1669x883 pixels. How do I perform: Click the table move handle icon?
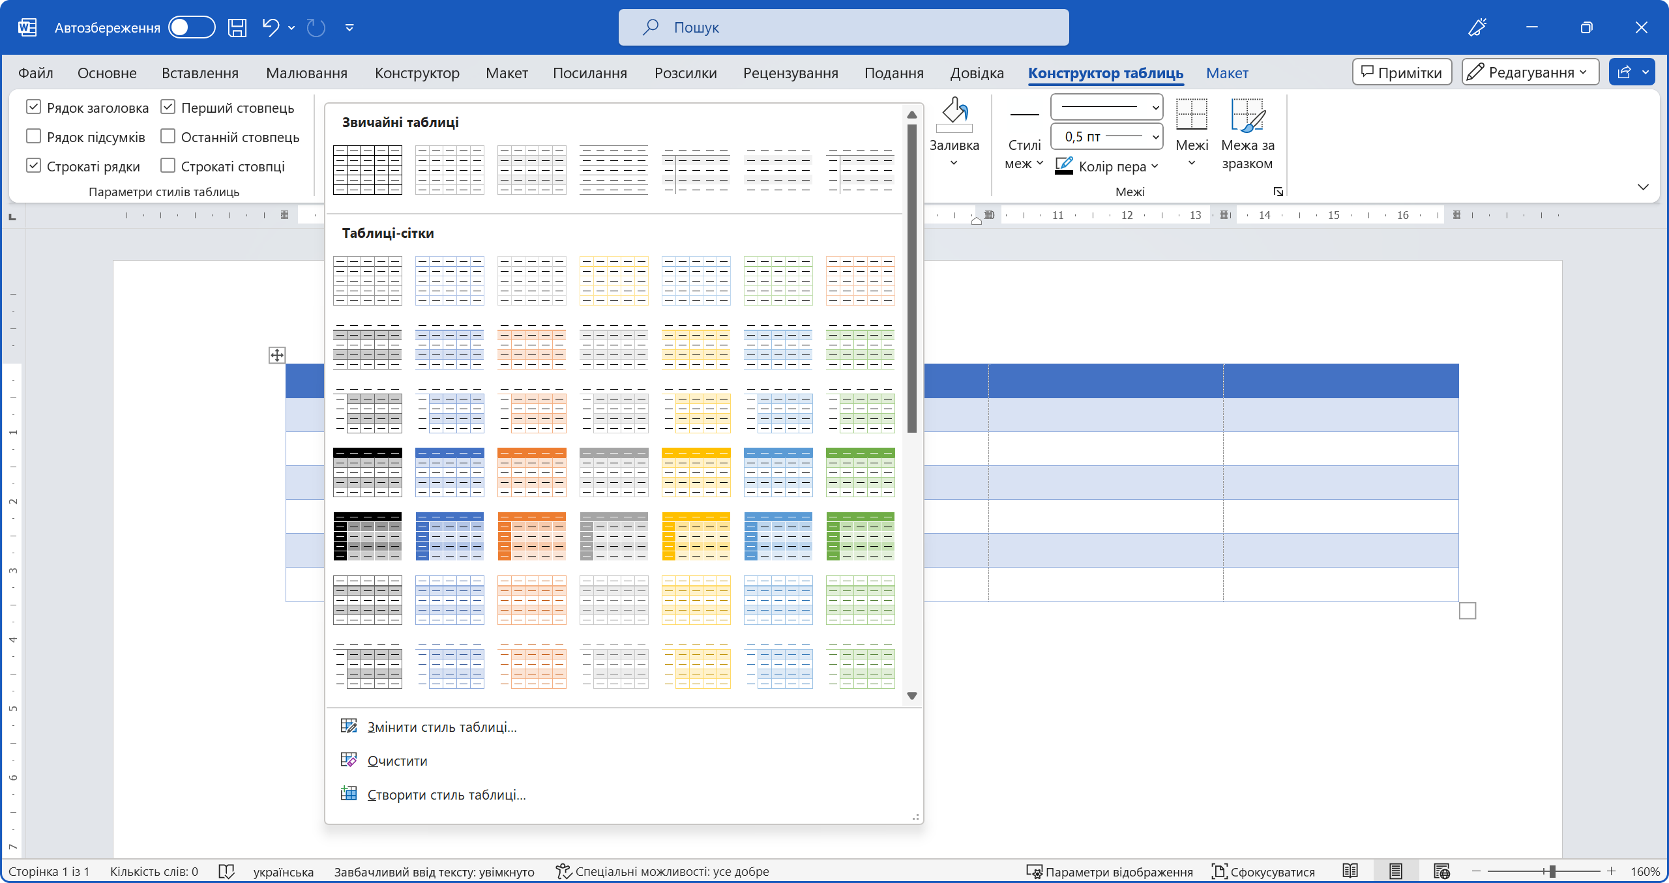click(277, 355)
